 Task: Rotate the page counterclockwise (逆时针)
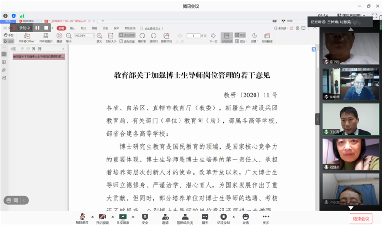pos(154,38)
